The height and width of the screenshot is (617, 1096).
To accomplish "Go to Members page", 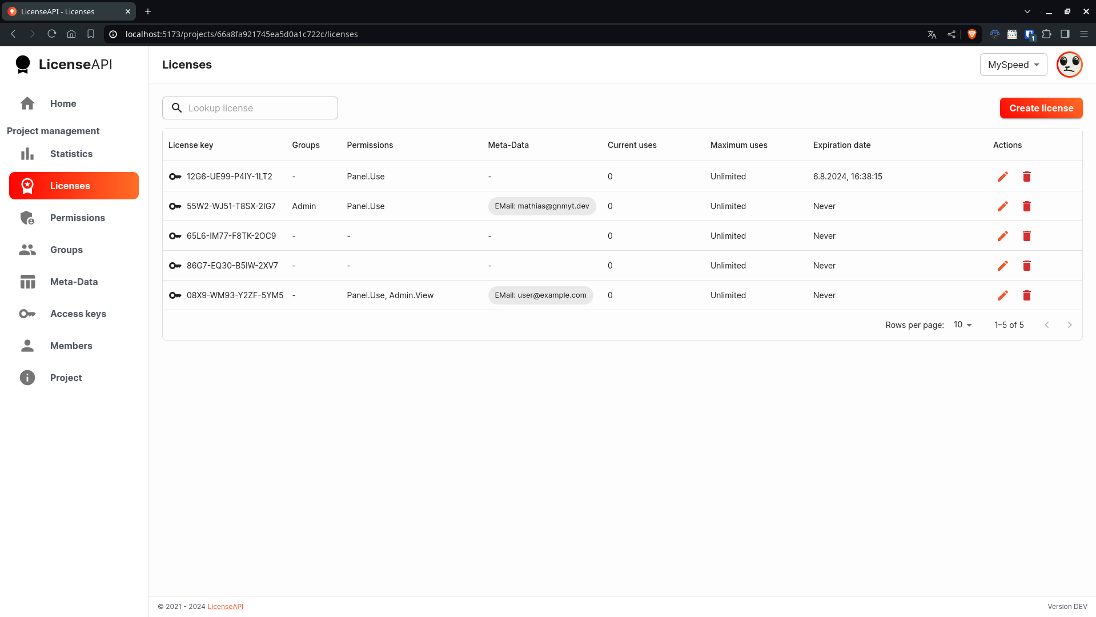I will pos(74,346).
